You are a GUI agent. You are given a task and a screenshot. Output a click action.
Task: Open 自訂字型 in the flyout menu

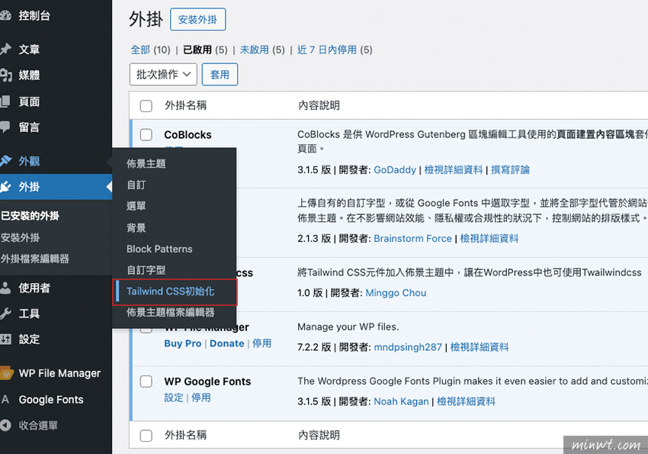click(146, 270)
